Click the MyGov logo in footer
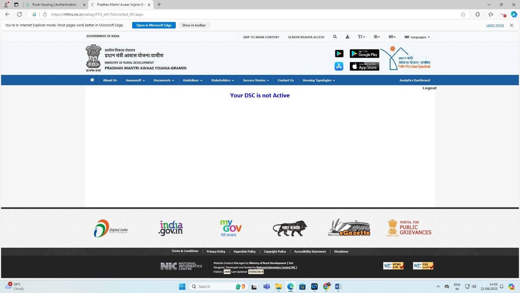520x293 pixels. pos(231,228)
